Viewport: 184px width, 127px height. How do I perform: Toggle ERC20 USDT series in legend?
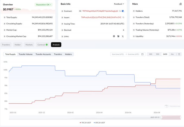(x=99, y=123)
